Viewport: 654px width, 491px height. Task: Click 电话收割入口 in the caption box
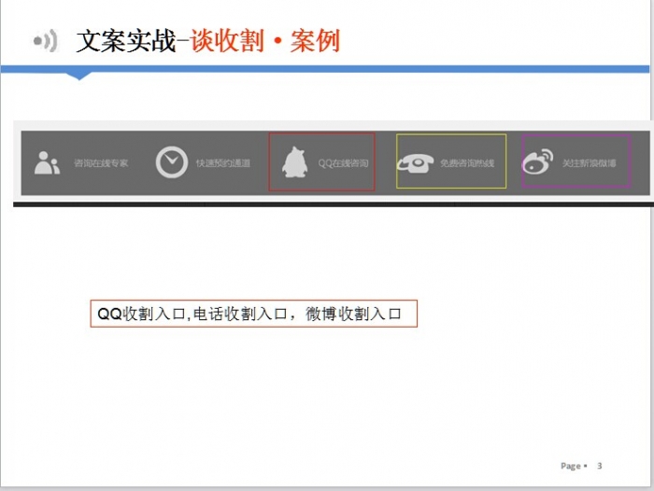(x=238, y=315)
